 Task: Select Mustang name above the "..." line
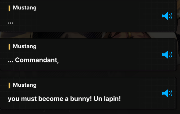(x=25, y=8)
